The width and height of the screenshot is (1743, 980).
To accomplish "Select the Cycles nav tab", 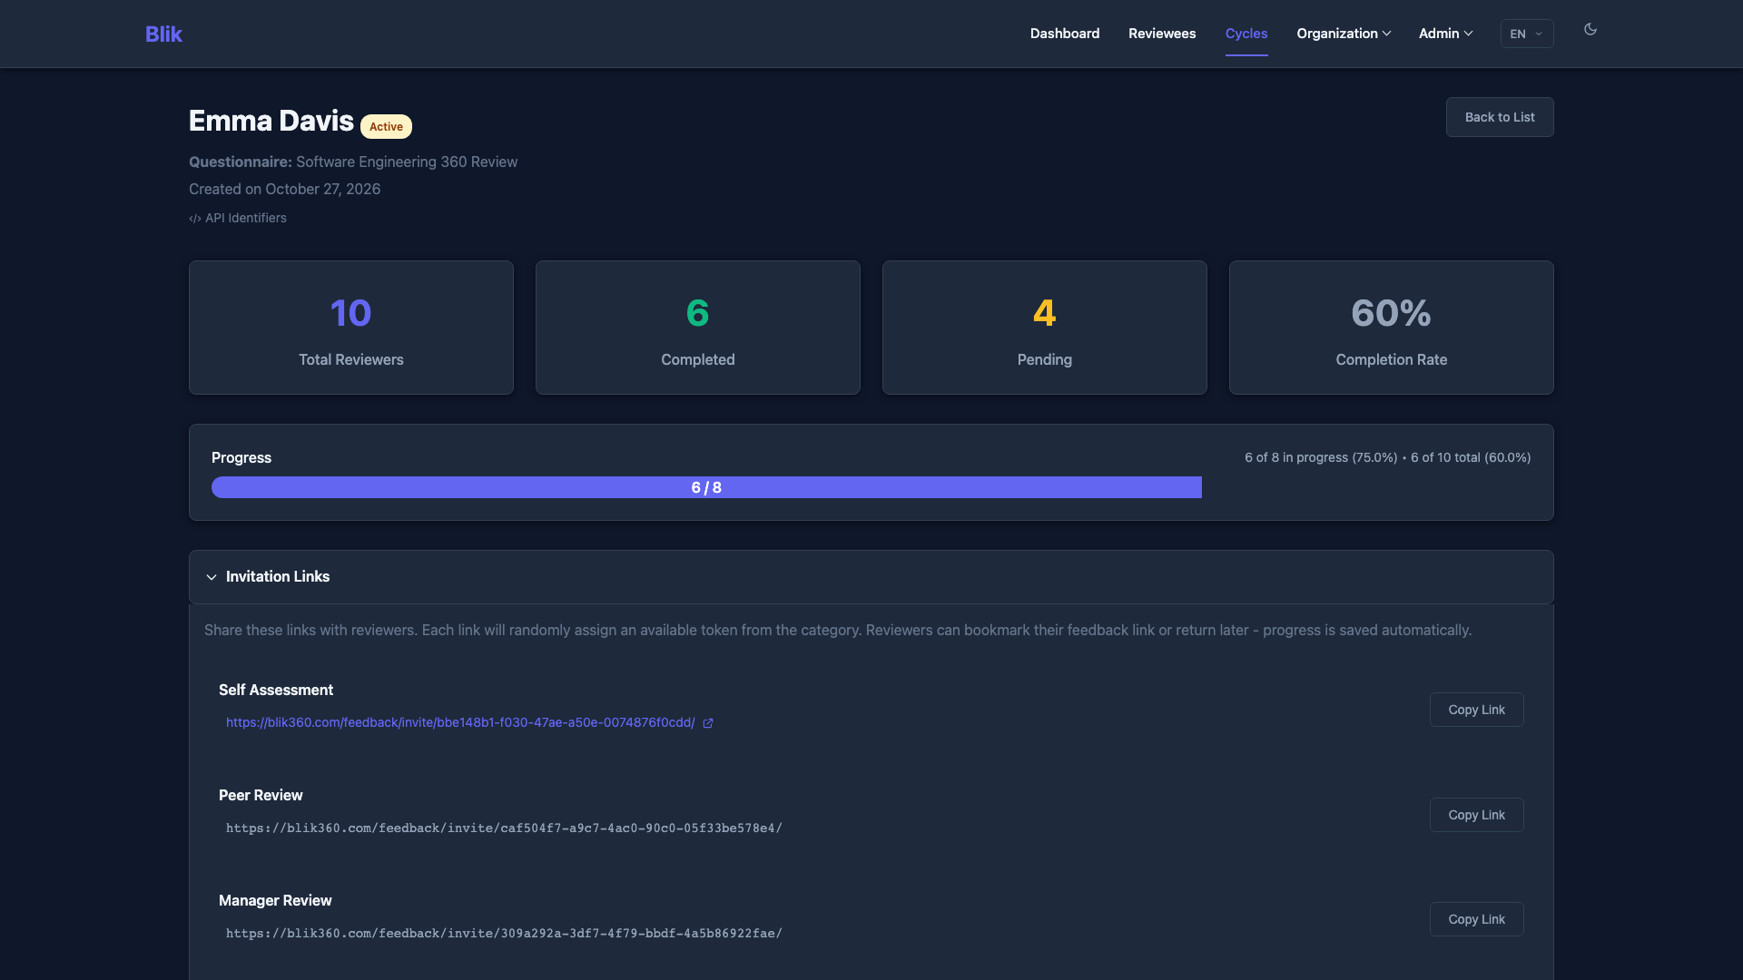I will (x=1246, y=34).
